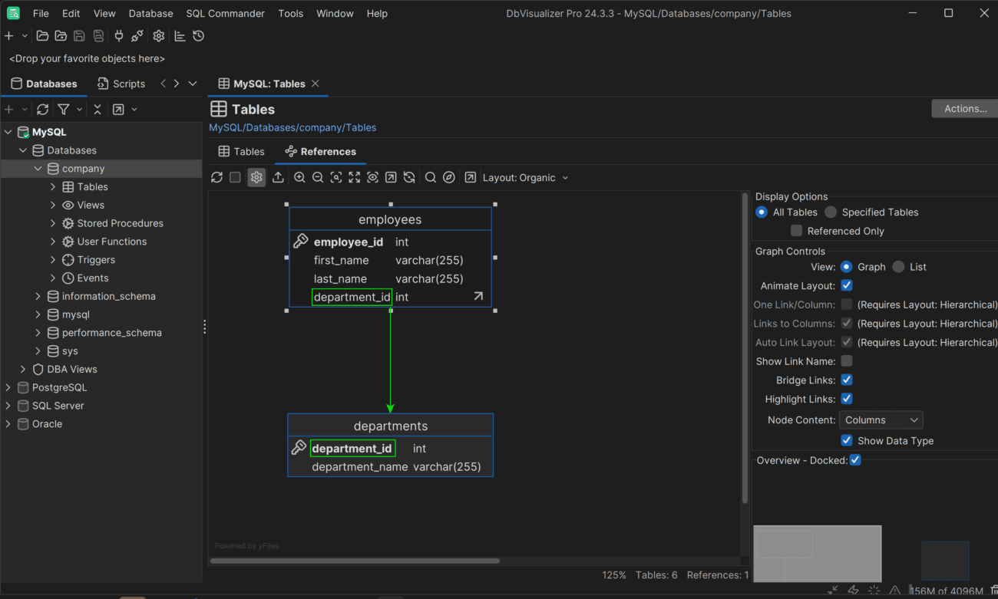Image resolution: width=998 pixels, height=599 pixels.
Task: Click the connect plug icon in main toolbar
Action: pyautogui.click(x=118, y=36)
